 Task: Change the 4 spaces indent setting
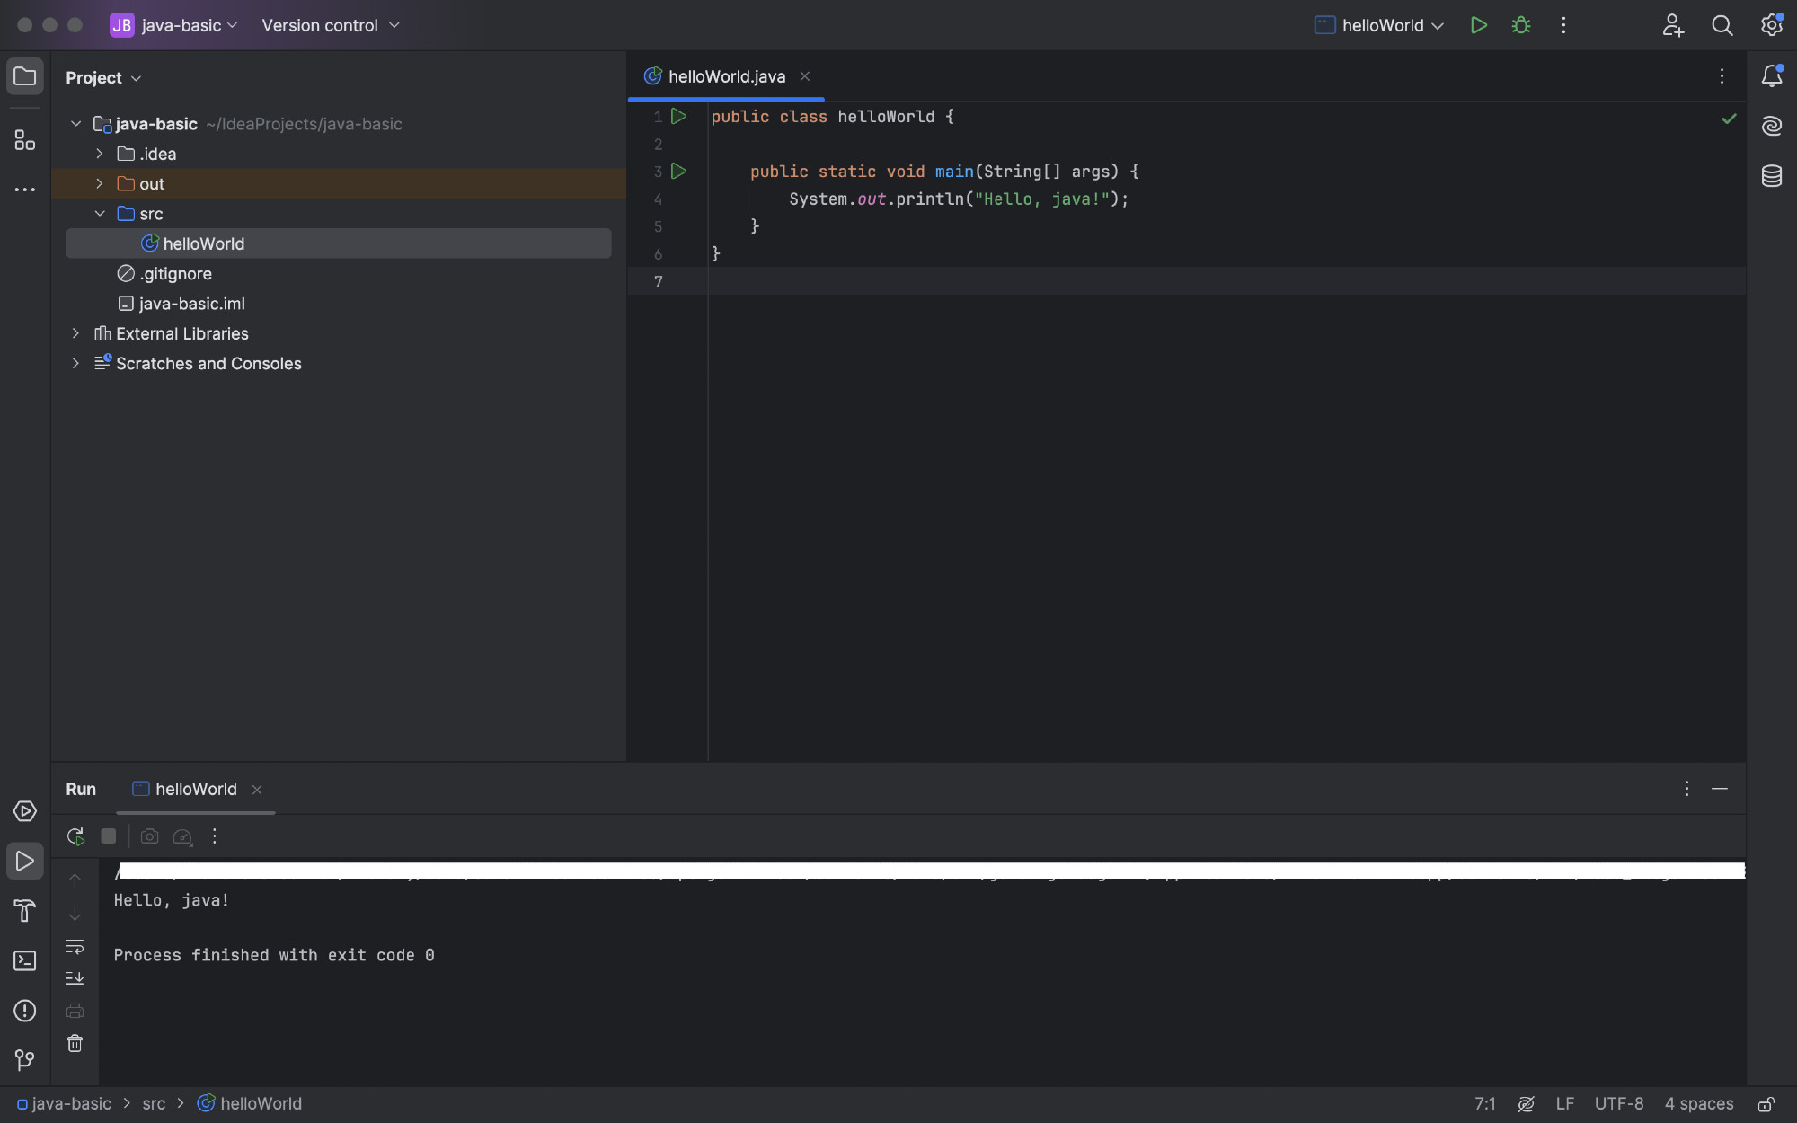coord(1699,1104)
